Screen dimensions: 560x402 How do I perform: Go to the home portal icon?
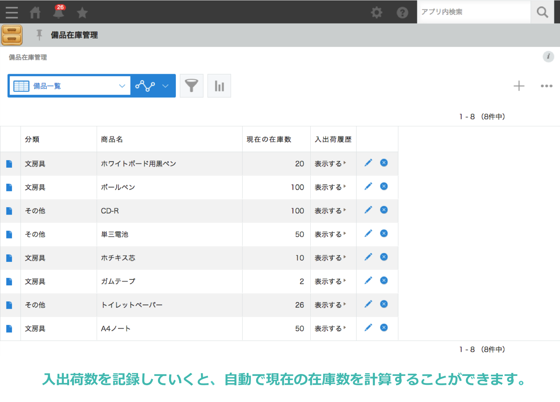(x=35, y=13)
